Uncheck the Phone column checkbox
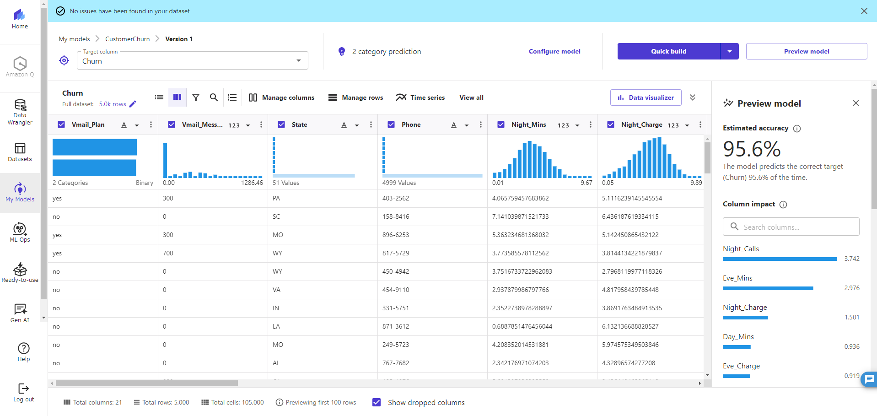This screenshot has height=416, width=877. [x=391, y=124]
